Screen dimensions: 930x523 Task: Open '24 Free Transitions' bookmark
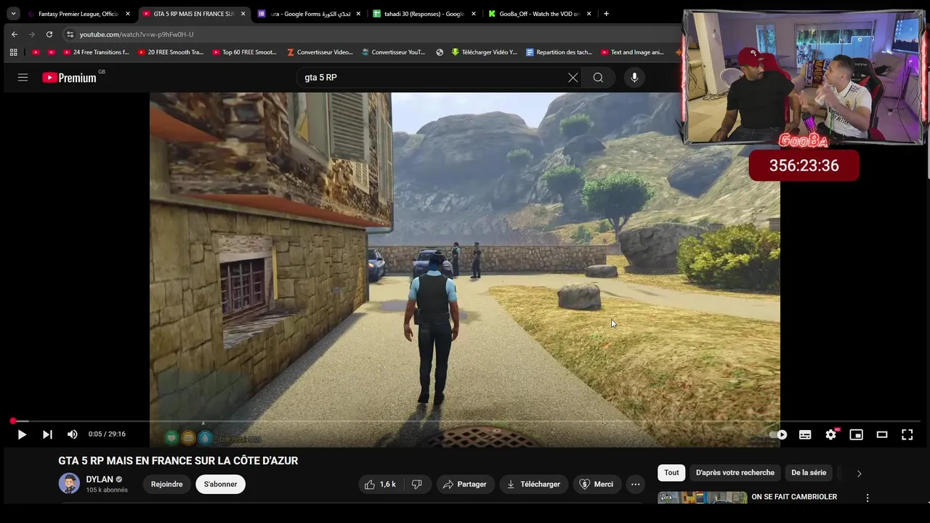(x=96, y=52)
